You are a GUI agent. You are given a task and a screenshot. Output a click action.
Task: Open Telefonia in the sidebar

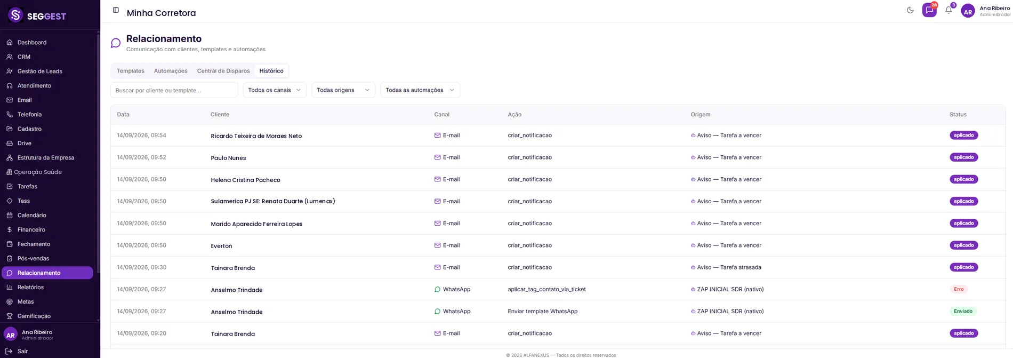tap(29, 114)
